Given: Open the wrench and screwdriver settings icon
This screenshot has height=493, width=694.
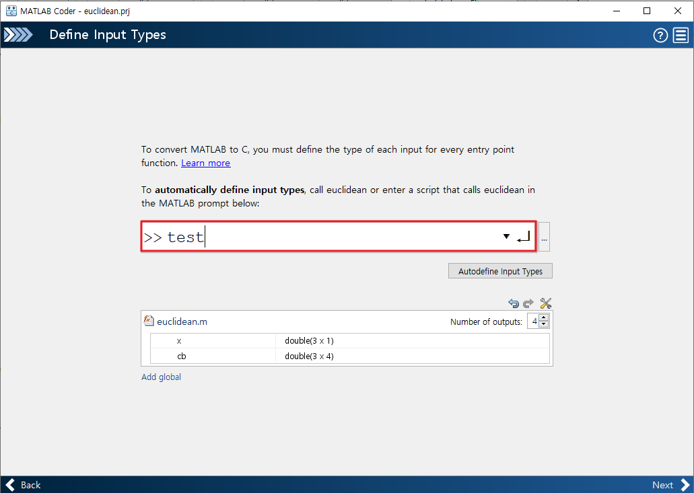Looking at the screenshot, I should click(545, 303).
